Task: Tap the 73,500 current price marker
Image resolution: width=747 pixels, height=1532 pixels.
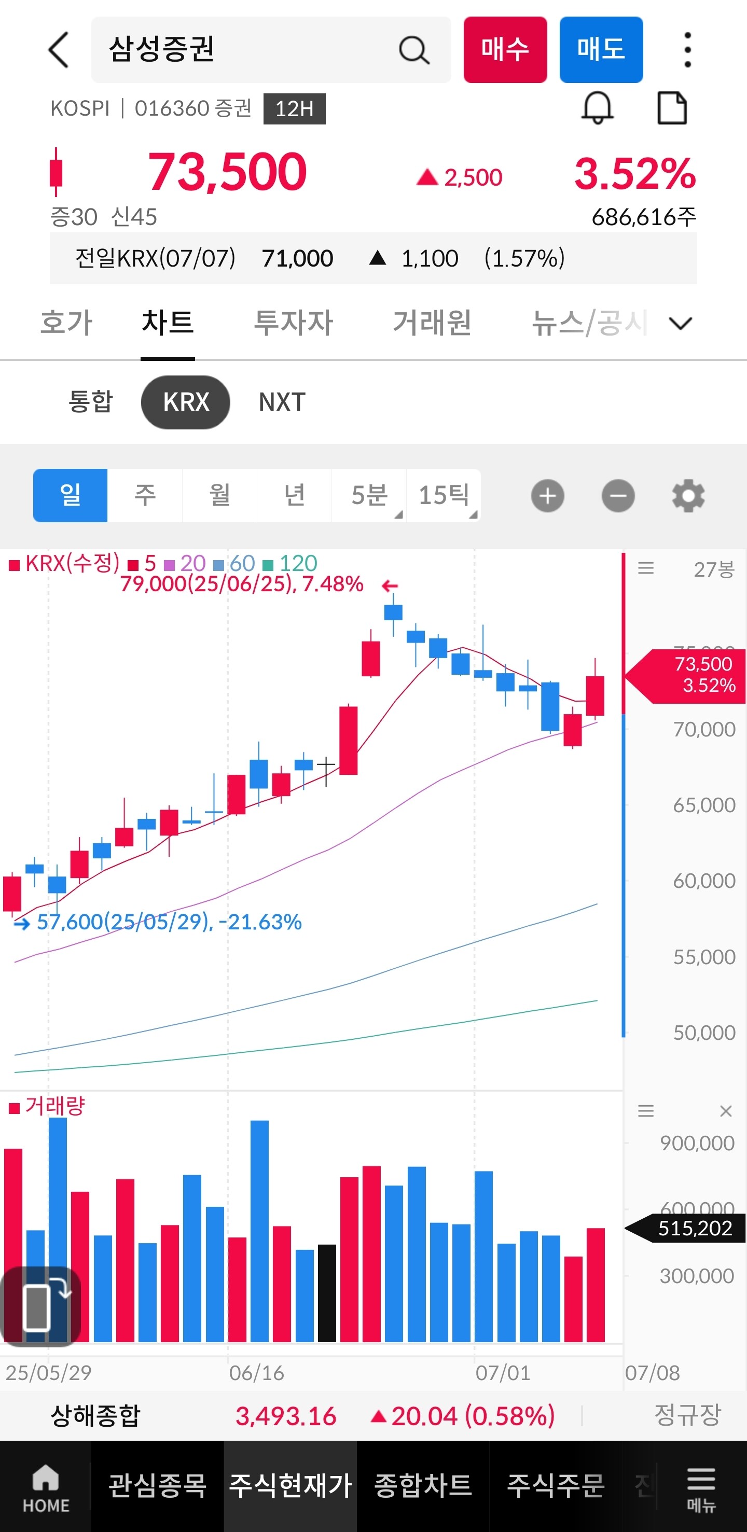Action: click(685, 676)
